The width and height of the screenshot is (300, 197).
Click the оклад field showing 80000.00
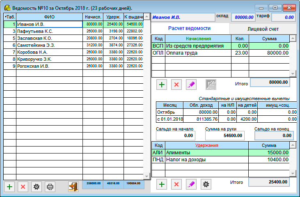click(243, 17)
